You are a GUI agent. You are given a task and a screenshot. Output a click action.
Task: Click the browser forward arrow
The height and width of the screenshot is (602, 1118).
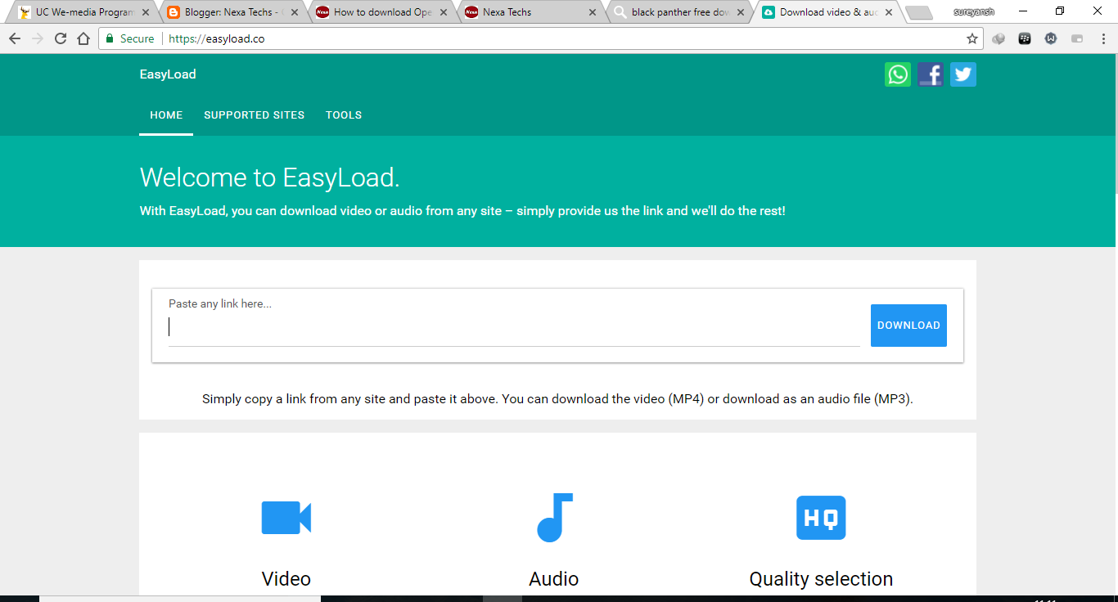click(x=38, y=38)
